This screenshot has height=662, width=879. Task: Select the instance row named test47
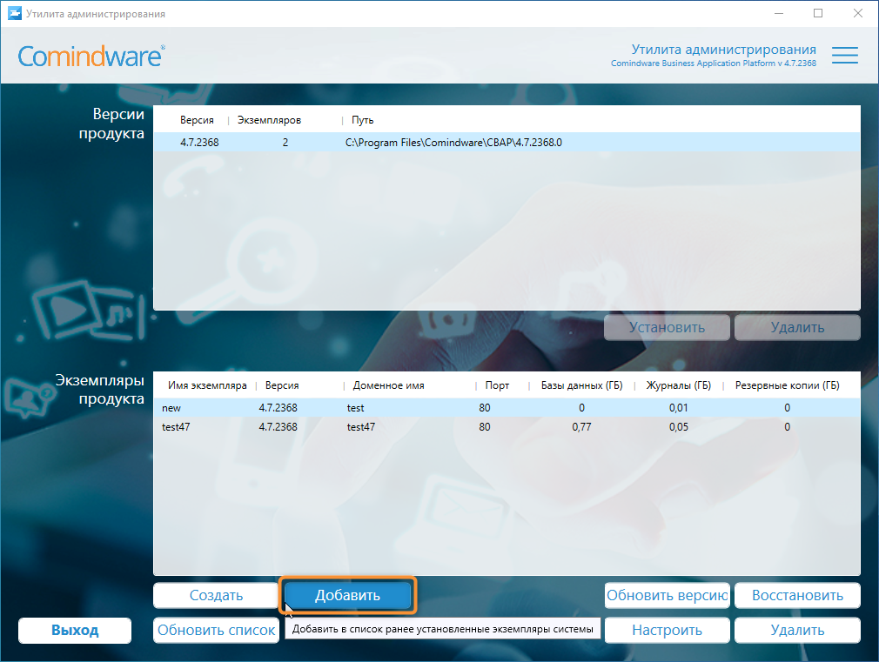[x=507, y=426]
